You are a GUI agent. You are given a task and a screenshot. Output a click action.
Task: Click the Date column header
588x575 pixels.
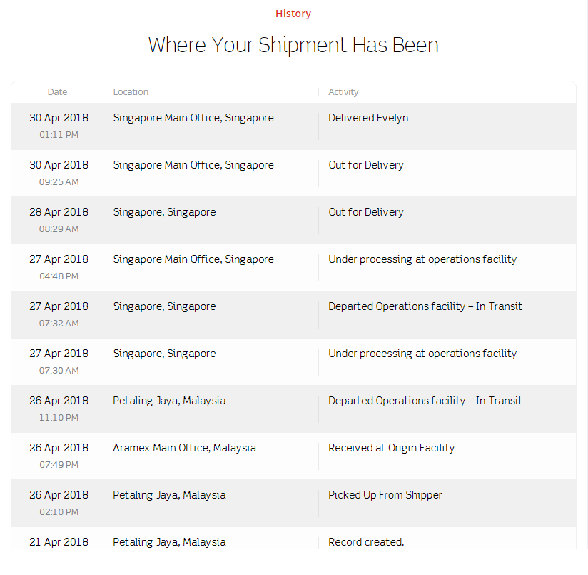[57, 92]
